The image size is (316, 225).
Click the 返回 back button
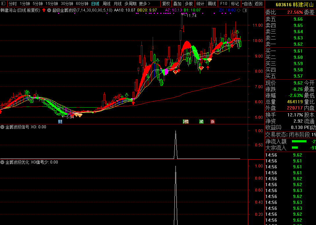[259, 4]
